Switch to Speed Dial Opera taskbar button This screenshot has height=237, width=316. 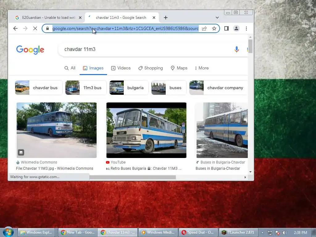[198, 232]
